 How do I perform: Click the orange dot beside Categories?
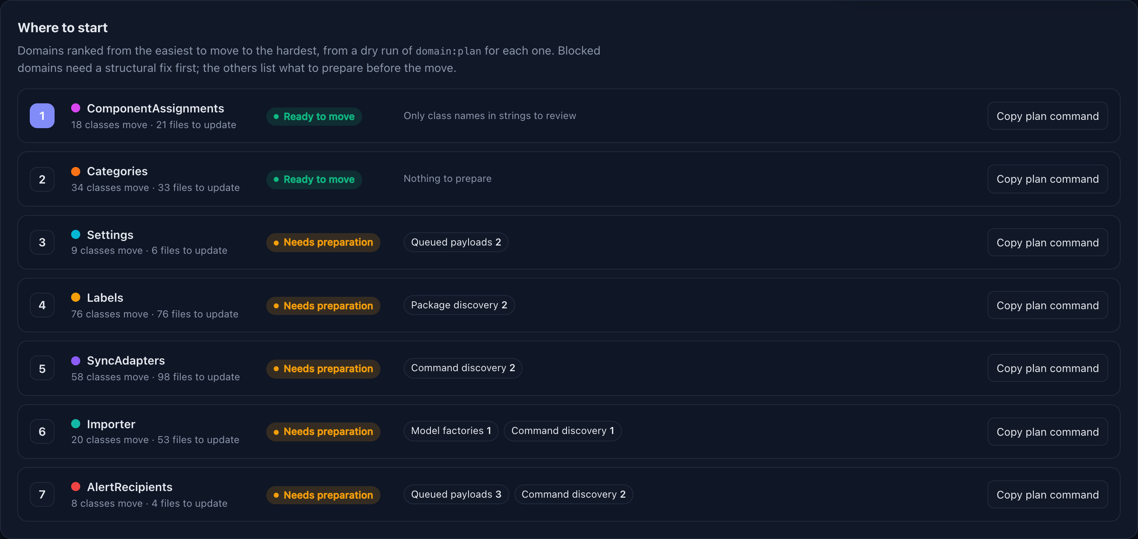pyautogui.click(x=76, y=171)
